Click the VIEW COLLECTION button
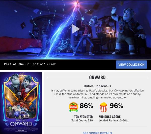The height and width of the screenshot is (134, 151). pos(131,64)
